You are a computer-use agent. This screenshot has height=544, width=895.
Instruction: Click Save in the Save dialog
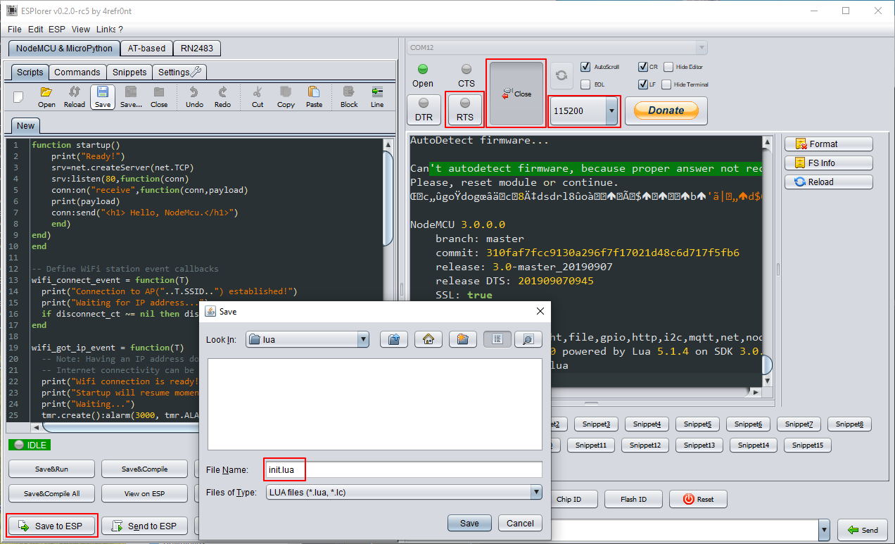(469, 523)
